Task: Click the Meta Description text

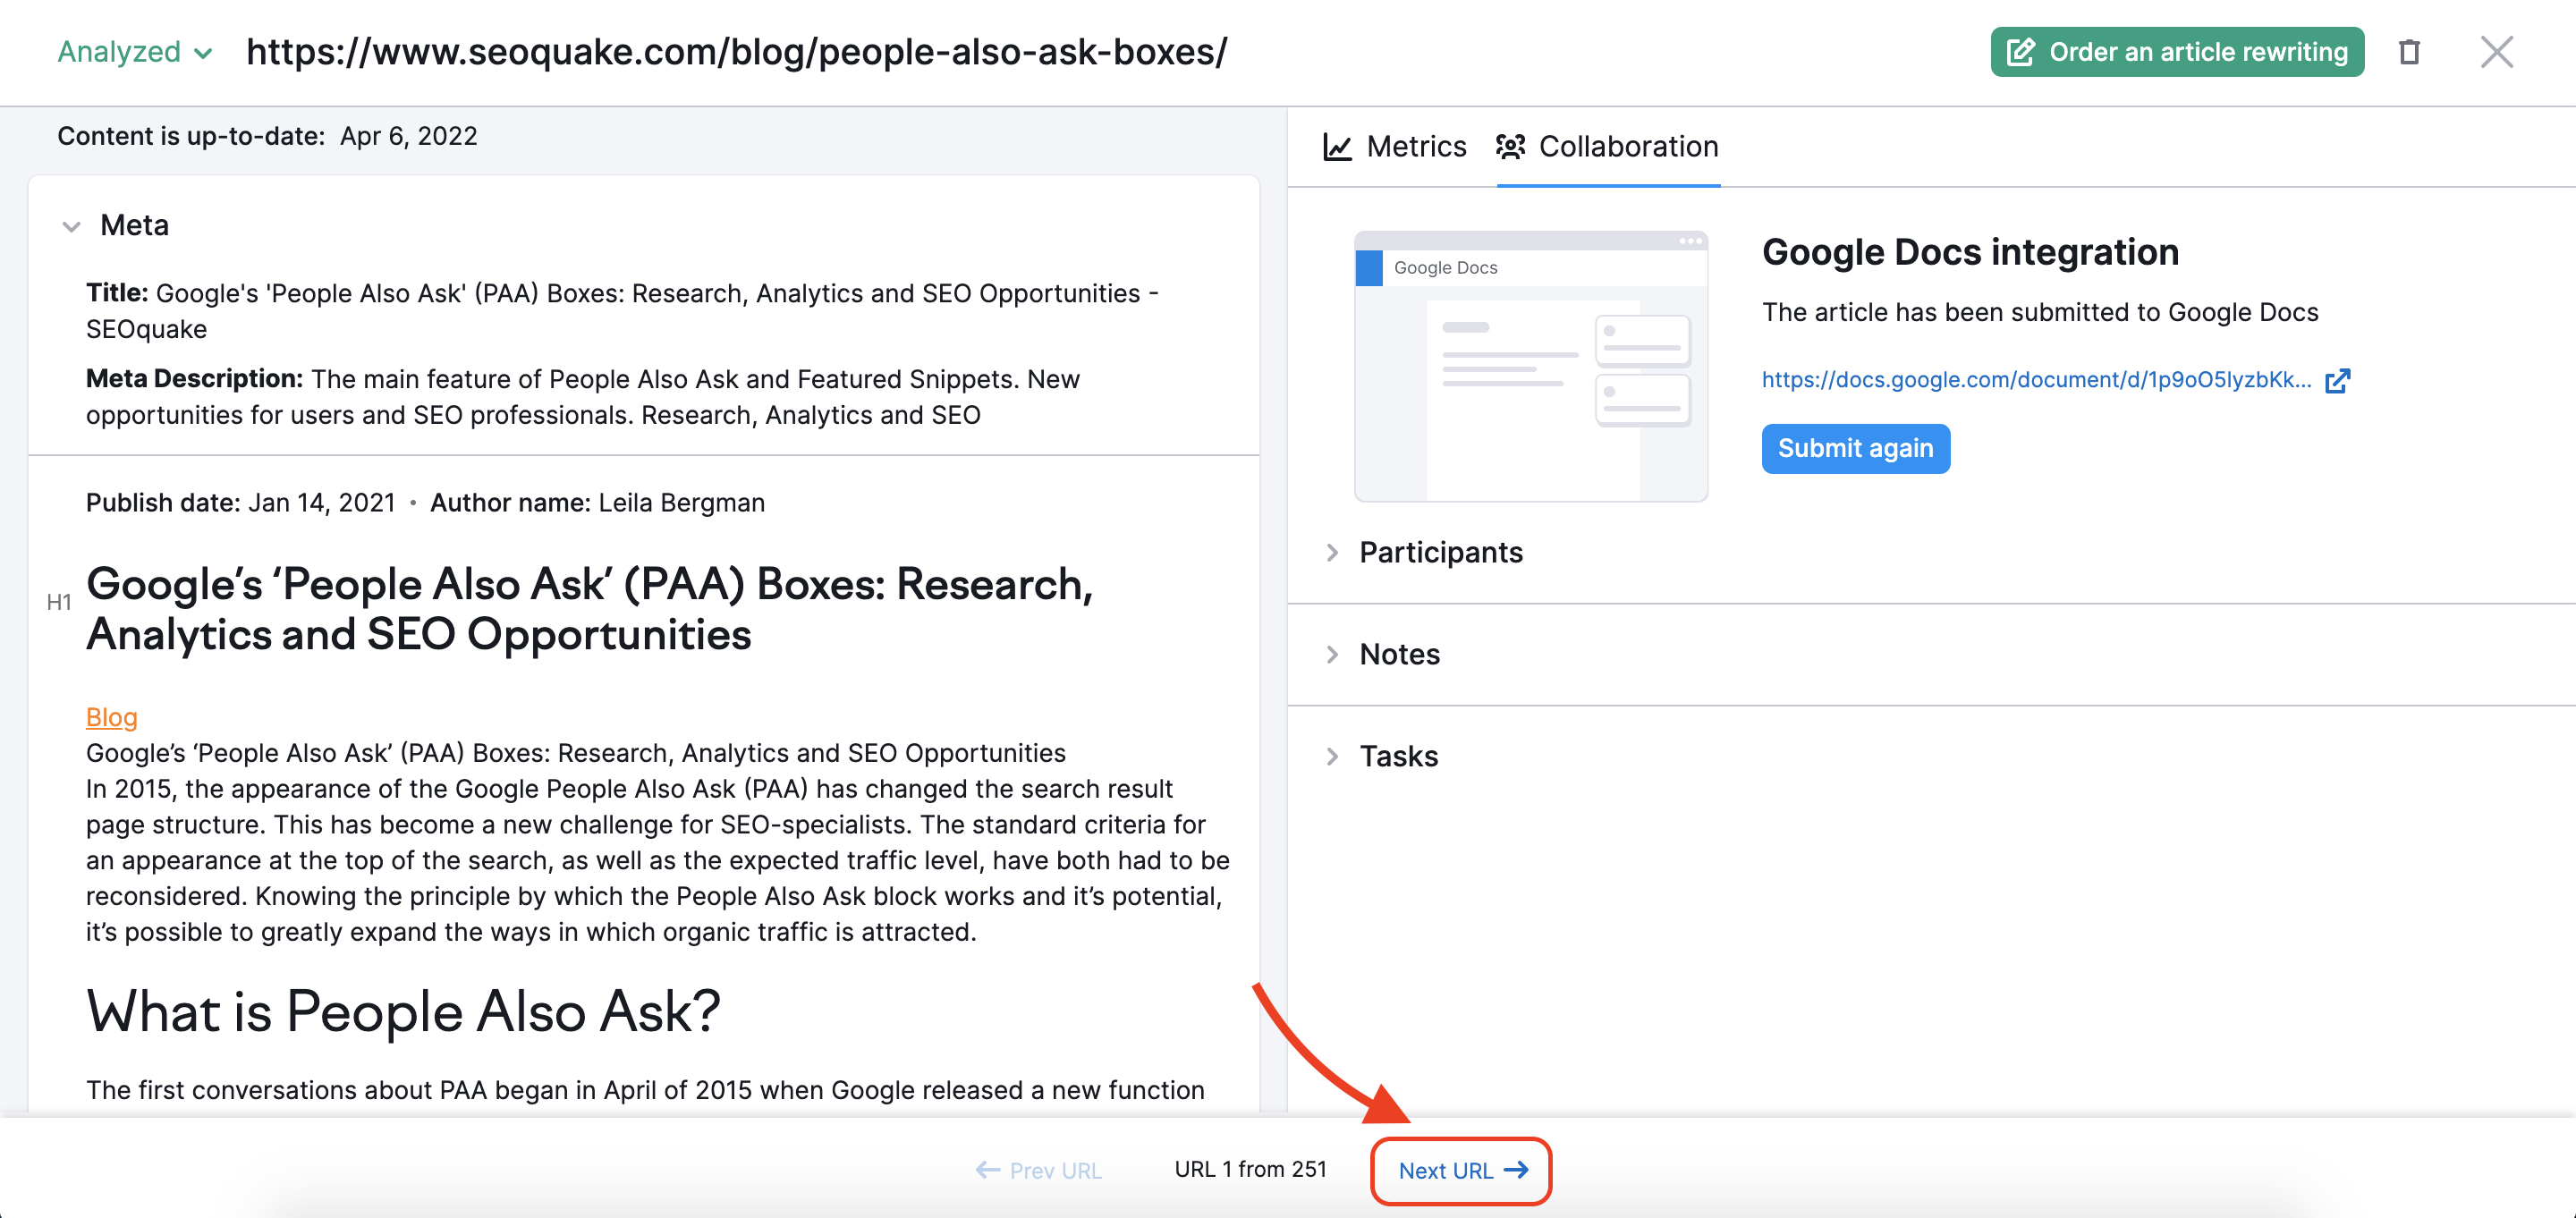Action: 583,397
